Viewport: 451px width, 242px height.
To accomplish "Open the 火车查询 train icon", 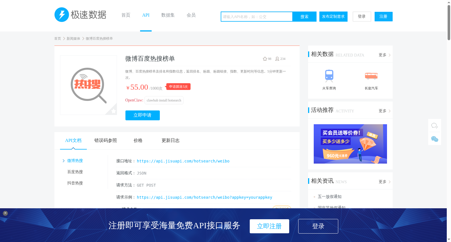I will point(329,76).
